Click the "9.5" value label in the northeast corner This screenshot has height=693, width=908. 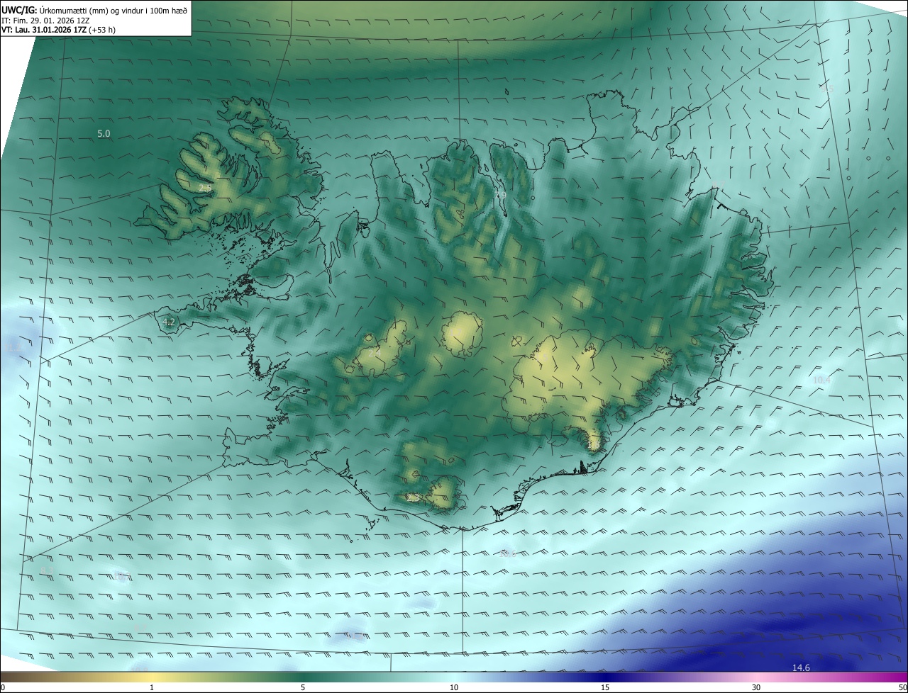coord(827,89)
